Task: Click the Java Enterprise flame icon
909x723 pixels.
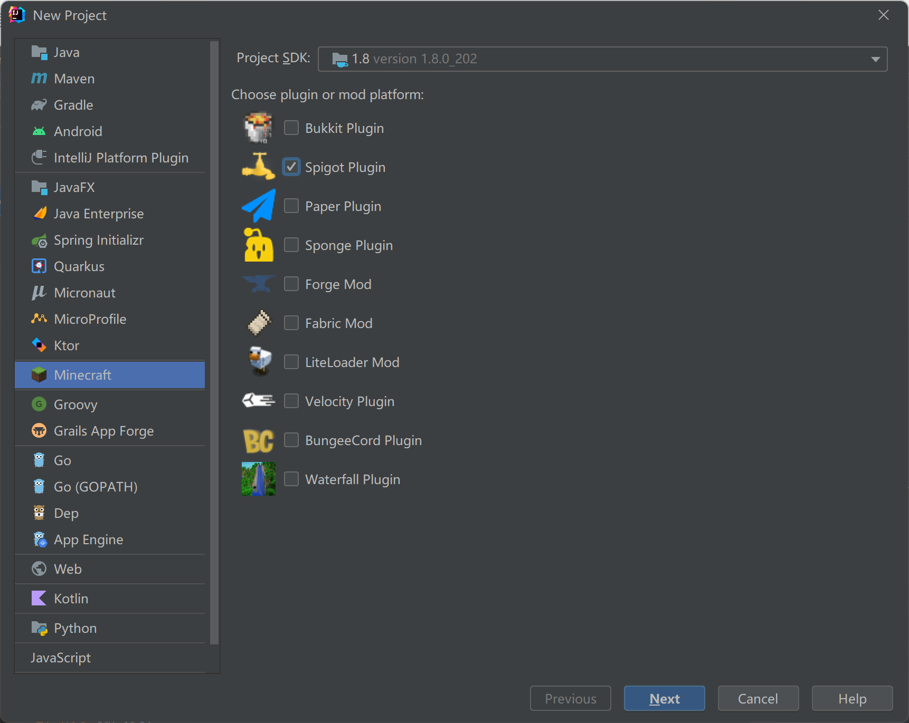Action: (39, 214)
